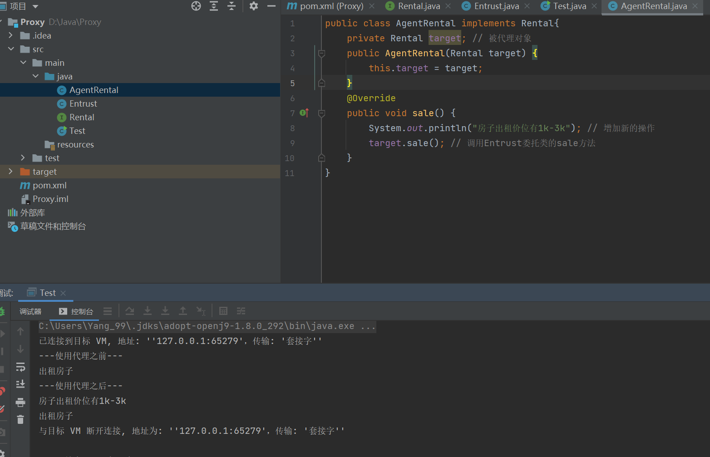
Task: Open the Evaluate Expression calculator icon
Action: (223, 311)
